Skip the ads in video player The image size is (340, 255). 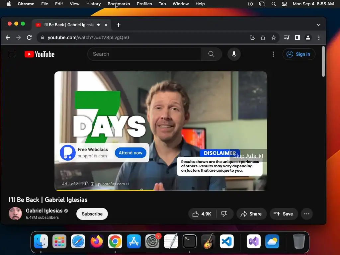(x=248, y=156)
